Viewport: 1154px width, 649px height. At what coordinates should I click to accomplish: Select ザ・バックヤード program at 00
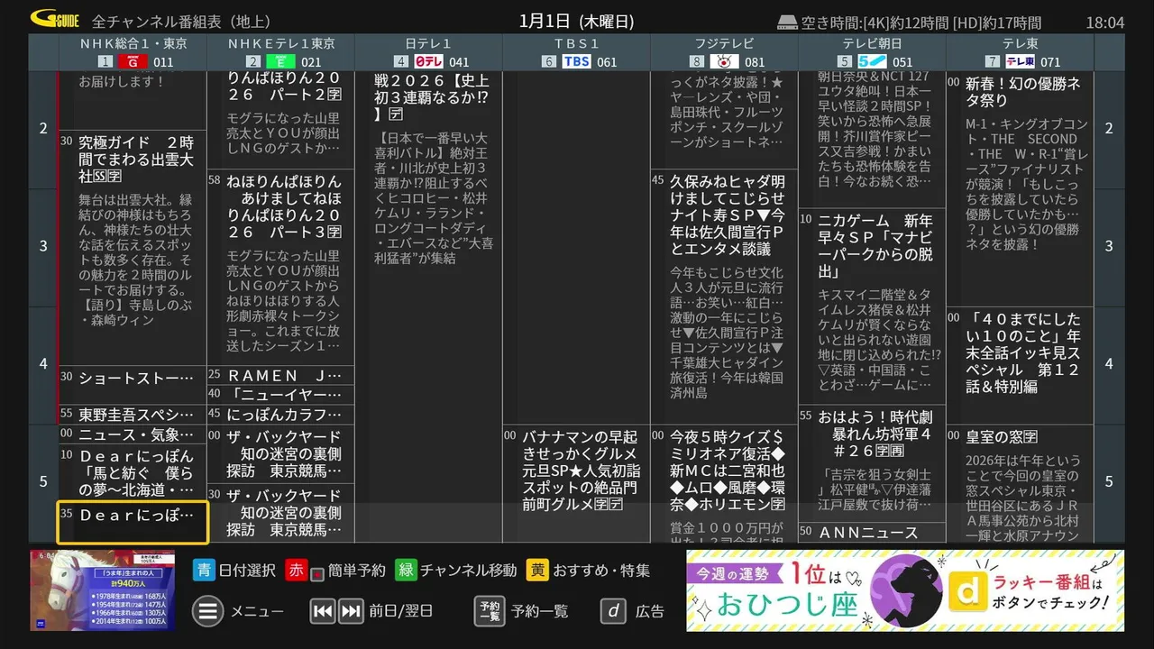tap(280, 455)
